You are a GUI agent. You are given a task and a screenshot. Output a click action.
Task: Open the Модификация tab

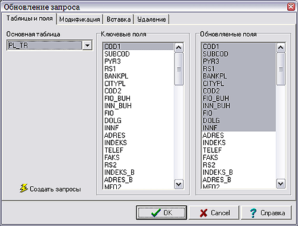[x=80, y=19]
